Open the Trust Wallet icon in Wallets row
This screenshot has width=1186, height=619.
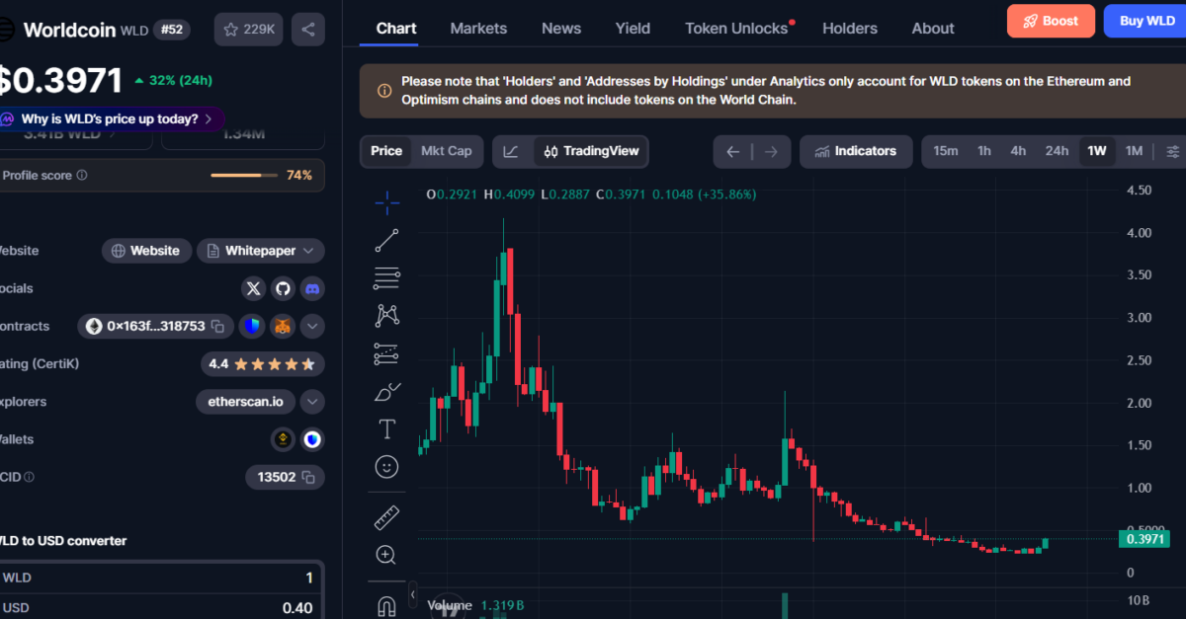(312, 439)
